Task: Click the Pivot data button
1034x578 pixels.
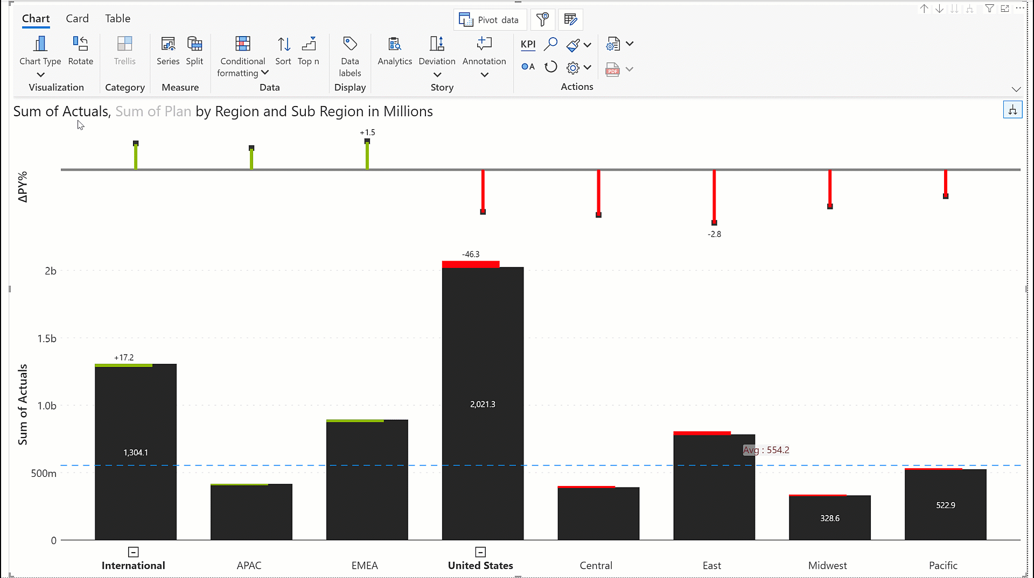Action: (489, 20)
